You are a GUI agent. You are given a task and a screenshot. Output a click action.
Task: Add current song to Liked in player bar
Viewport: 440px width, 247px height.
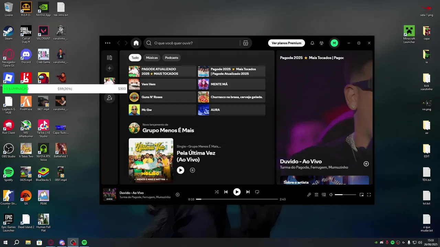pyautogui.click(x=178, y=195)
